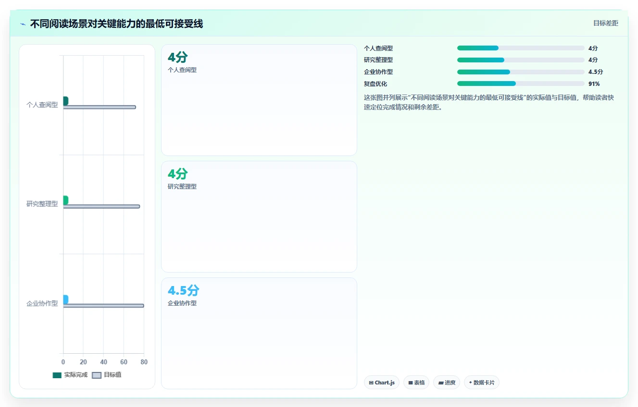Click the 个人查阅型 chart axis label

point(42,105)
